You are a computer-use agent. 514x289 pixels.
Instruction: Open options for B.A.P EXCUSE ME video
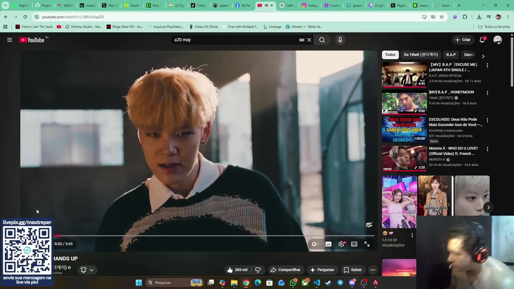[487, 65]
